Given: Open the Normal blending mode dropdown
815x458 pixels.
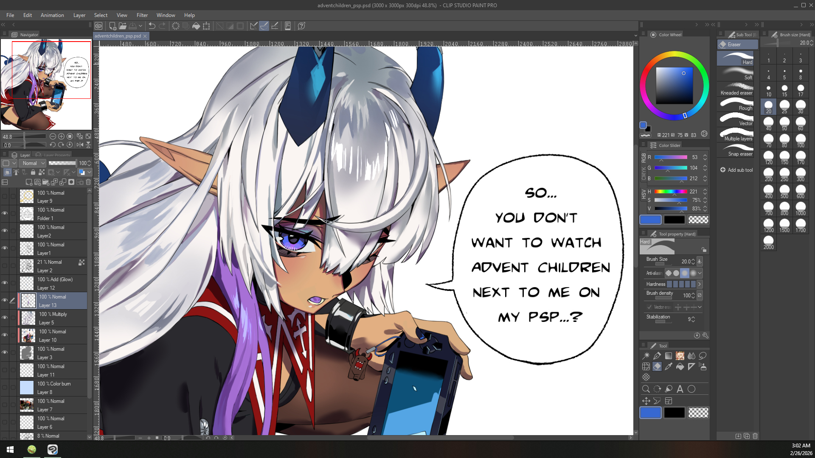Looking at the screenshot, I should point(33,163).
